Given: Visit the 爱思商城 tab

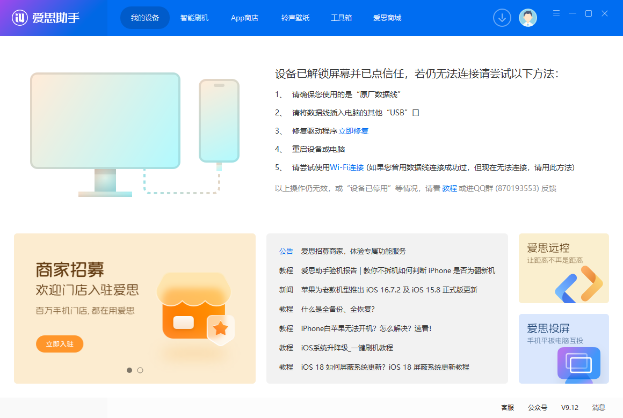Looking at the screenshot, I should point(387,18).
